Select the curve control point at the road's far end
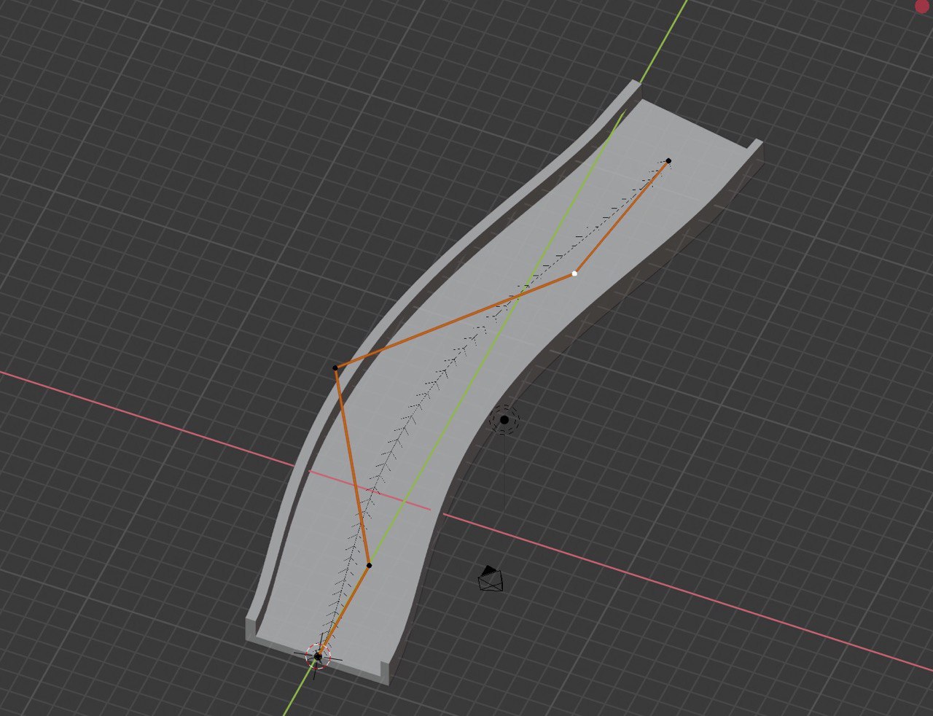 pyautogui.click(x=668, y=160)
